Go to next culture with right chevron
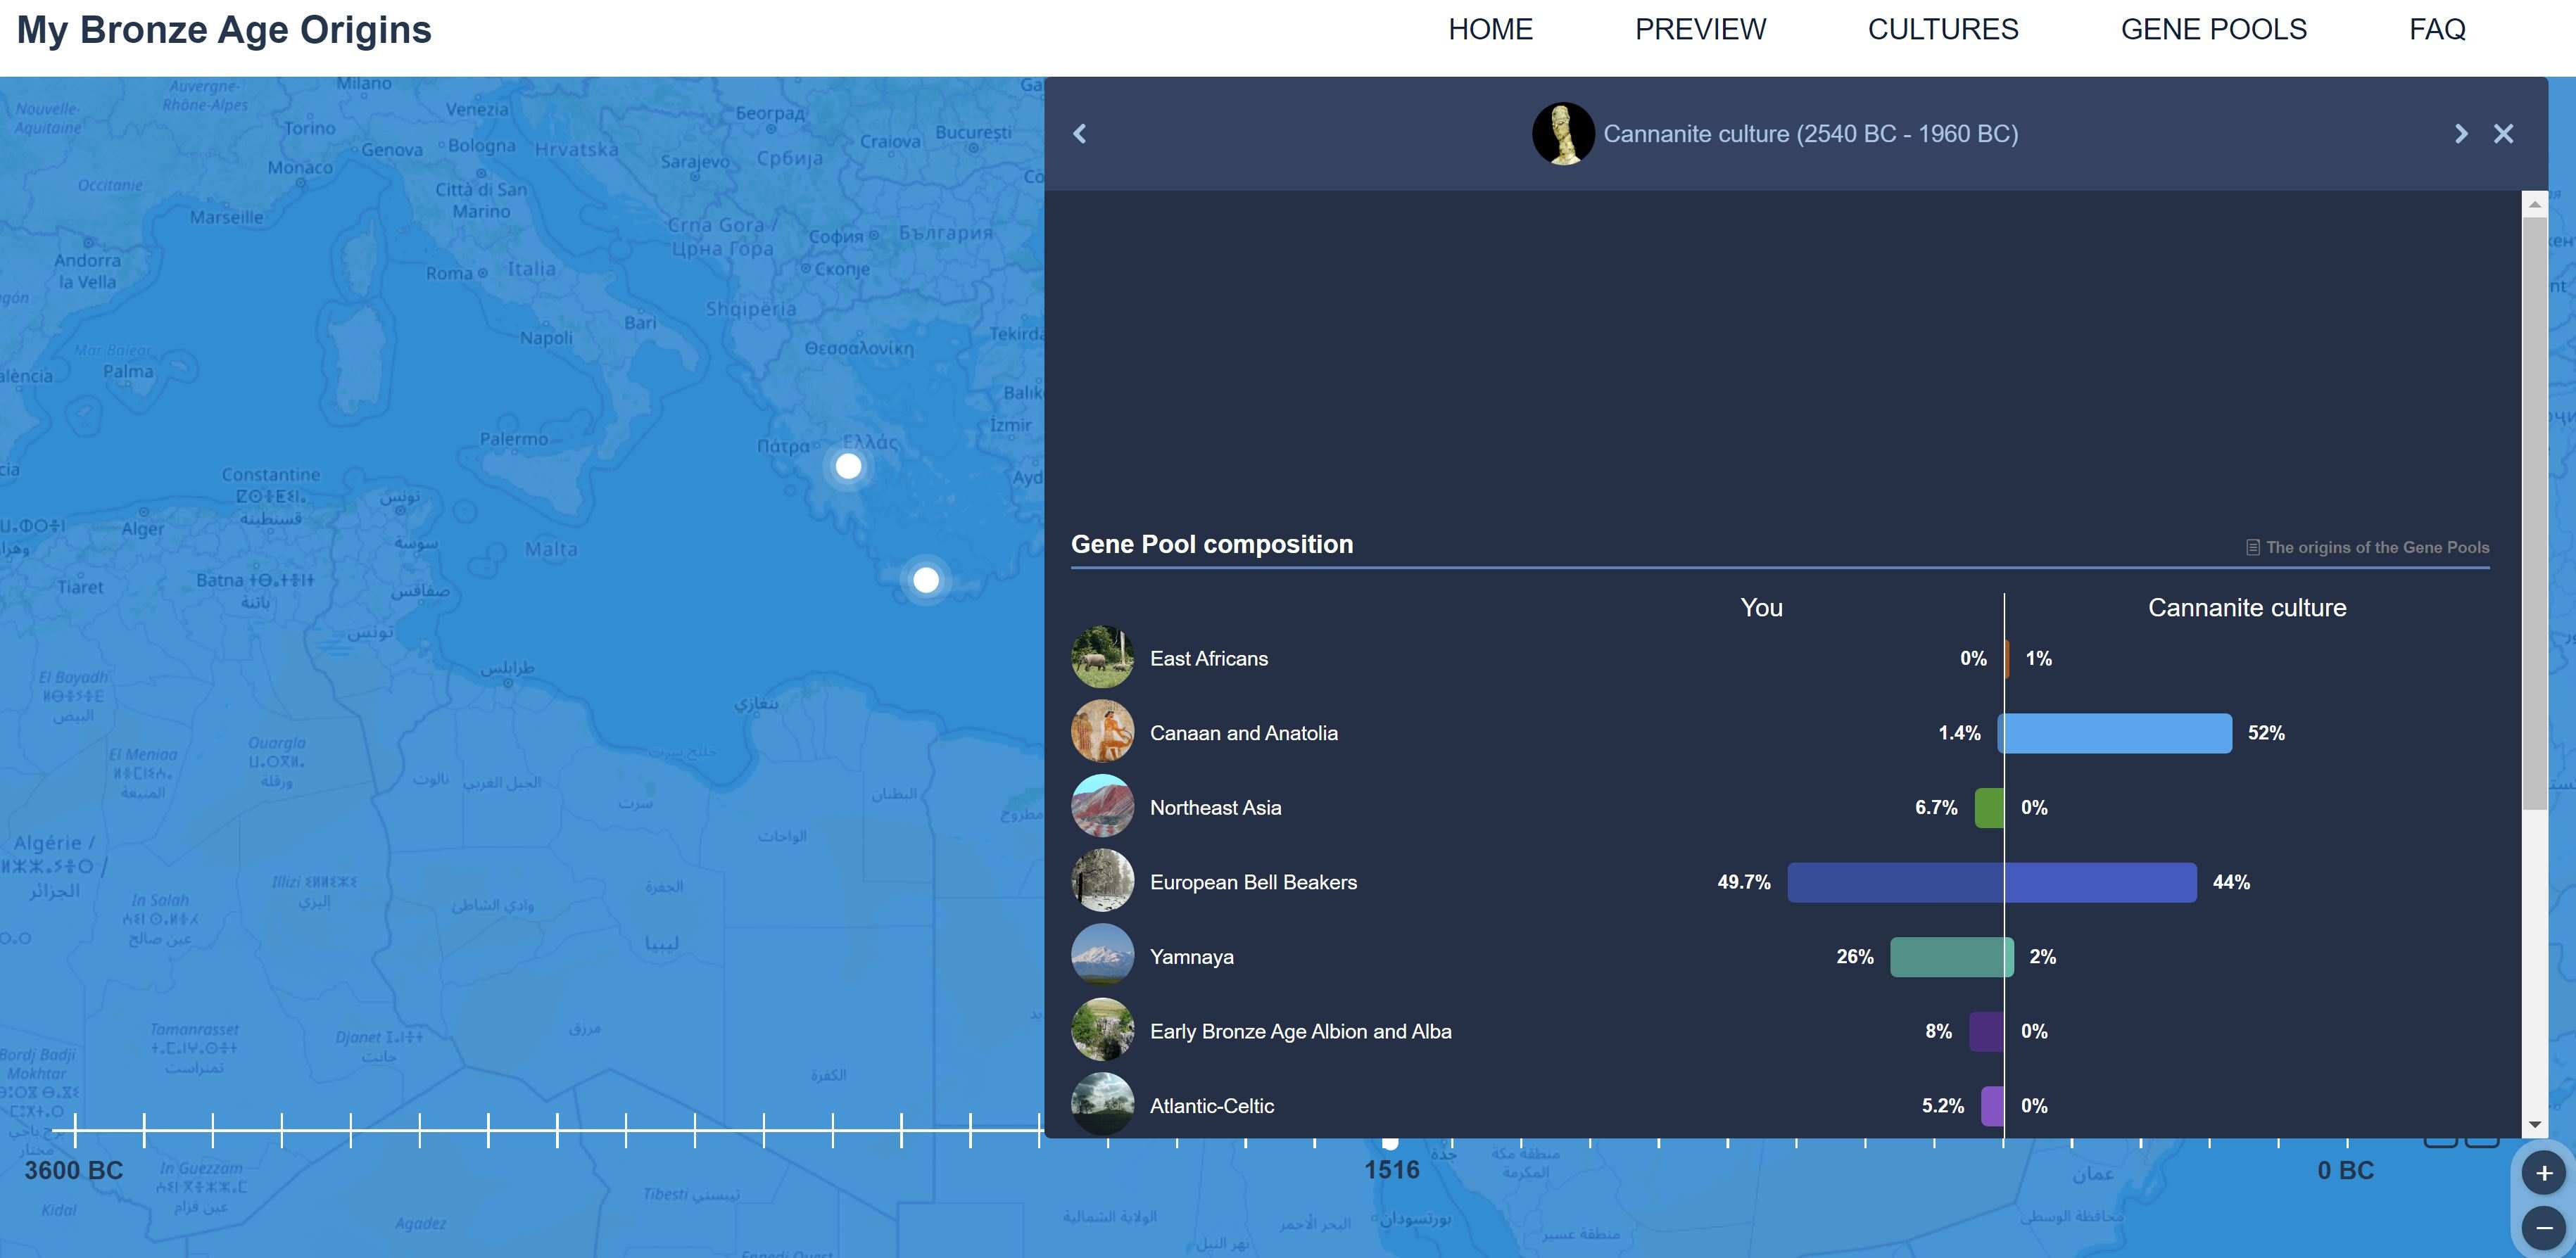Screen dimensions: 2576x1258 pos(2461,134)
